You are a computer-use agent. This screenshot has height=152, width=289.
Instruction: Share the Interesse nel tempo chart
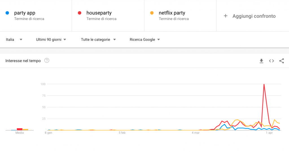pos(281,61)
